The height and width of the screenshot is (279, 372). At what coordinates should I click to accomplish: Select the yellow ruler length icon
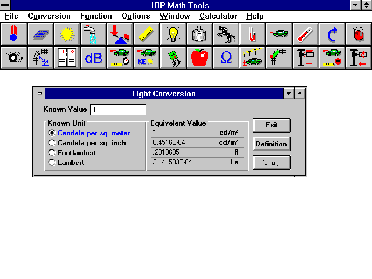146,34
